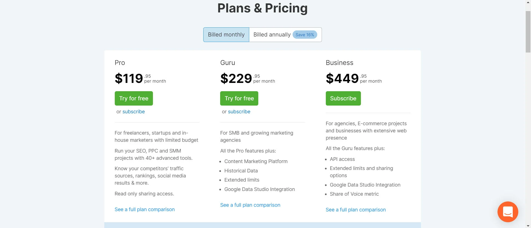Click the Pro plan title

(x=120, y=63)
